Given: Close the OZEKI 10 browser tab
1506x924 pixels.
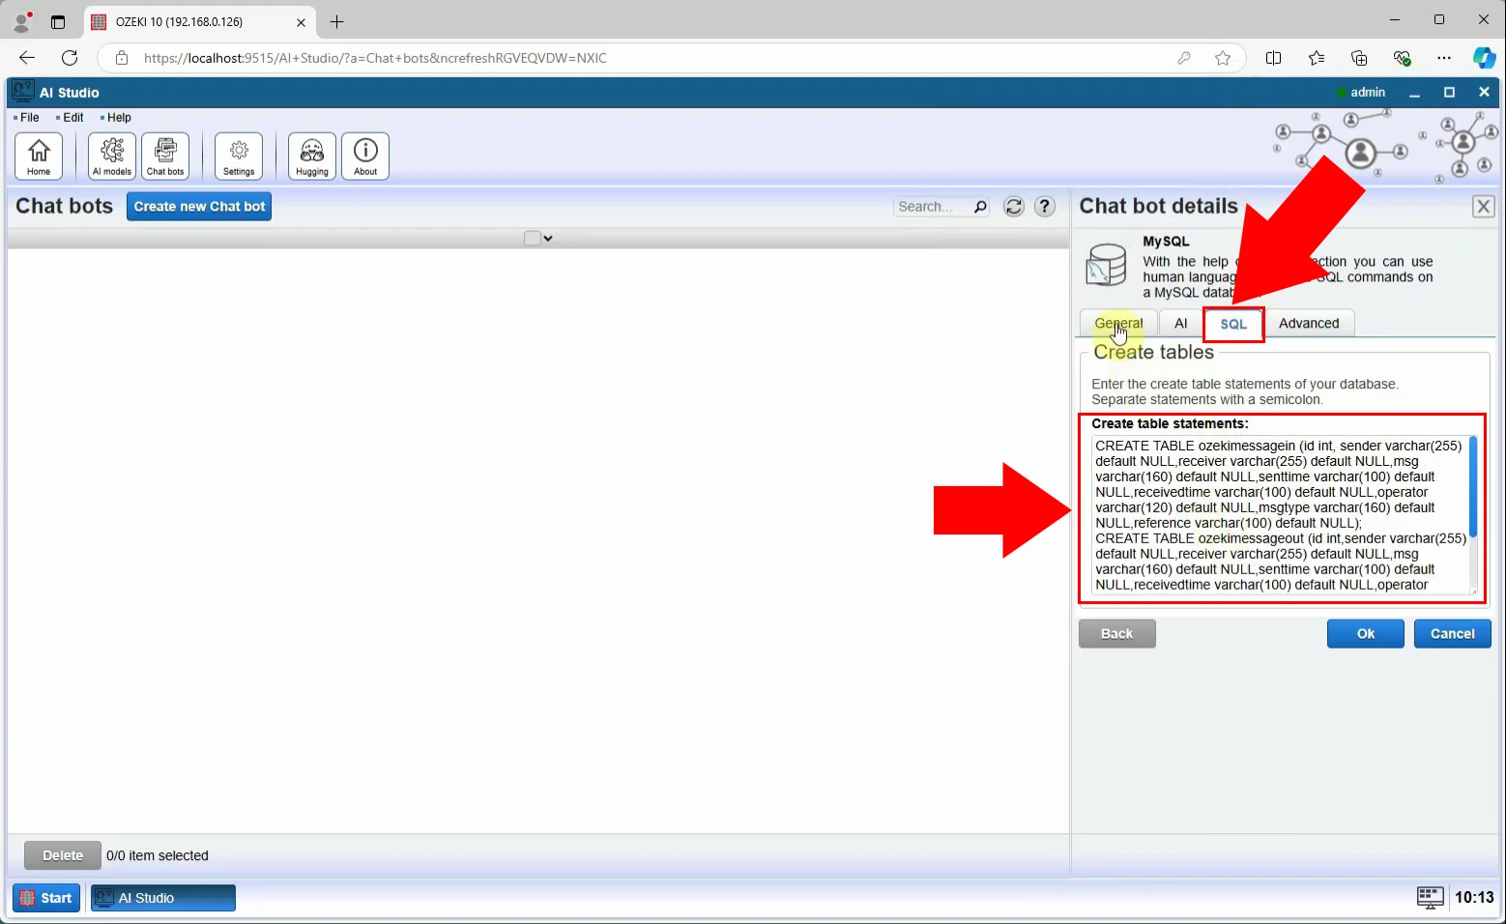Looking at the screenshot, I should 301,21.
